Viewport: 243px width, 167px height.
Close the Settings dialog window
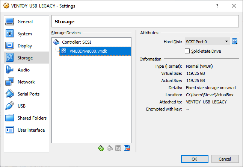[x=234, y=6]
